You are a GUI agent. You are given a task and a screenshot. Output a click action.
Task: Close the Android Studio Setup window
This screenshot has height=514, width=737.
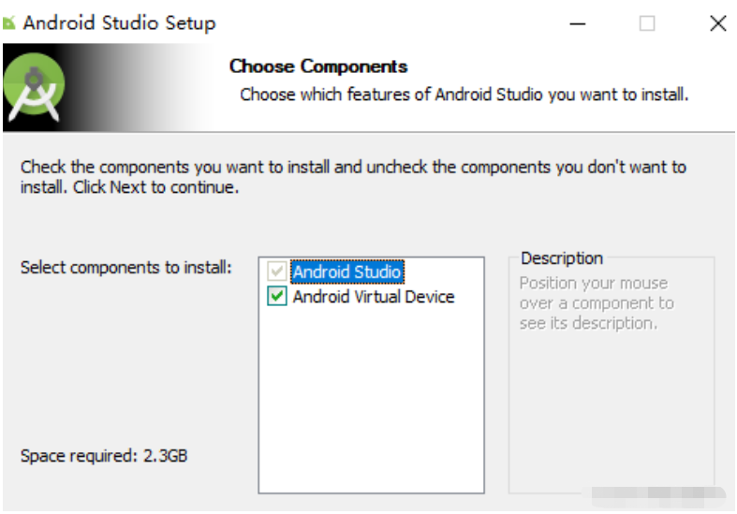click(x=717, y=23)
